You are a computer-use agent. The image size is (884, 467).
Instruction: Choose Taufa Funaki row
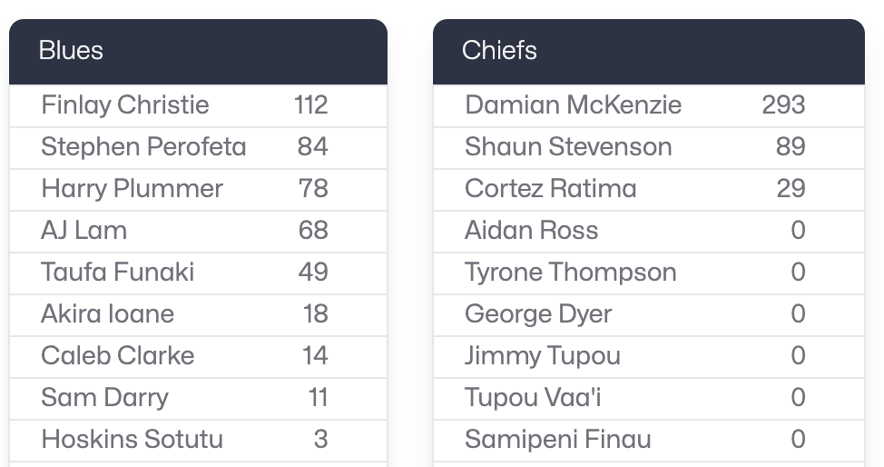click(198, 273)
